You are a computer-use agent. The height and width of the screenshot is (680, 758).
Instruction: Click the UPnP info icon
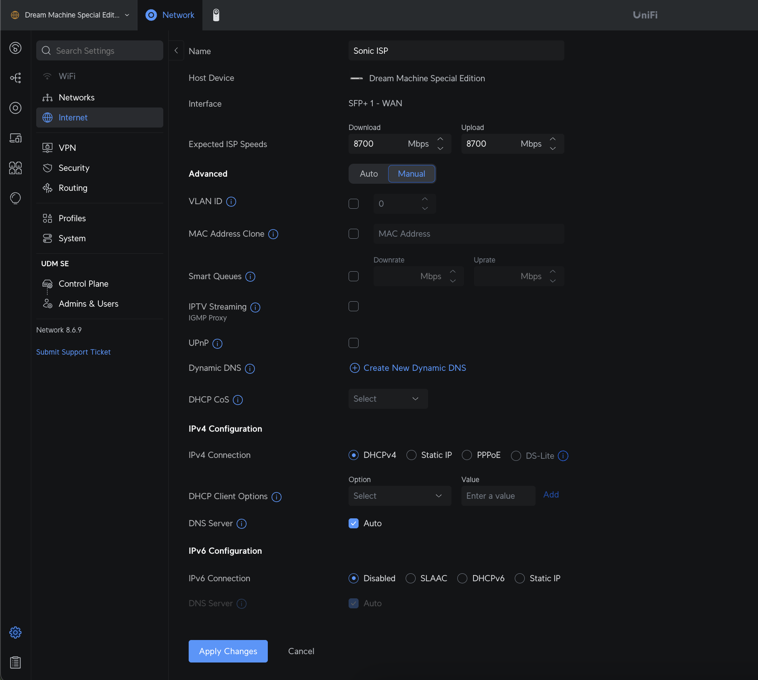click(217, 344)
